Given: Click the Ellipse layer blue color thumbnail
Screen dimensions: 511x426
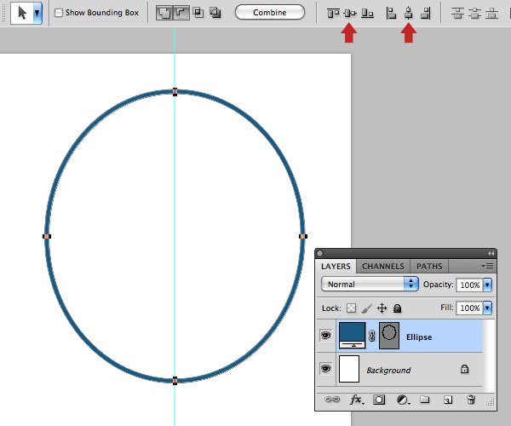Looking at the screenshot, I should pos(353,336).
